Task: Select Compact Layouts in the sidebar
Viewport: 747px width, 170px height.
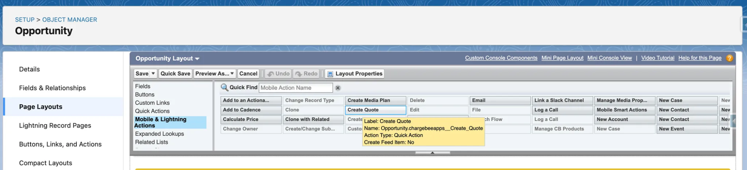Action: pyautogui.click(x=46, y=163)
